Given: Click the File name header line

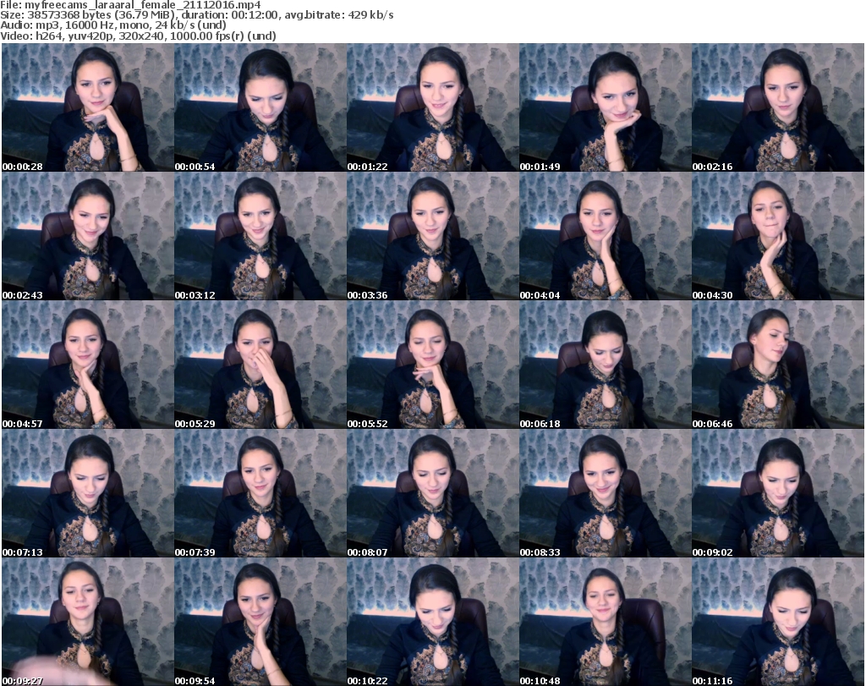Looking at the screenshot, I should point(130,5).
